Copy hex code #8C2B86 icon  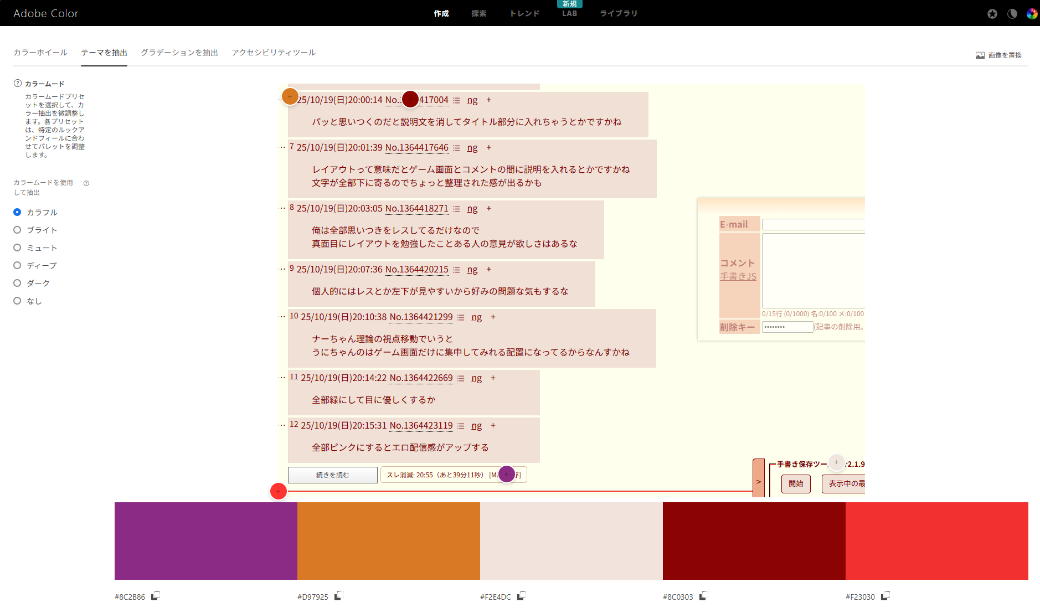(x=156, y=596)
